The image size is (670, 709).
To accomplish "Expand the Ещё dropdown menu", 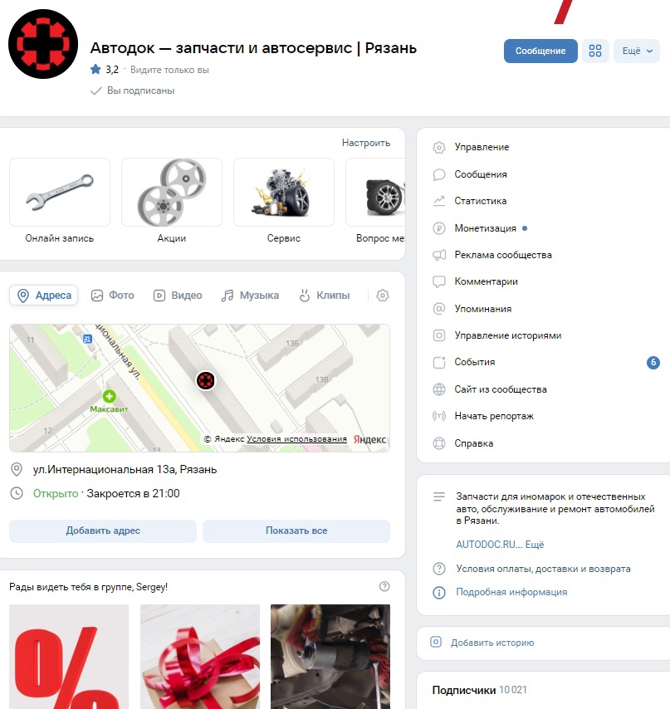I will click(x=637, y=51).
